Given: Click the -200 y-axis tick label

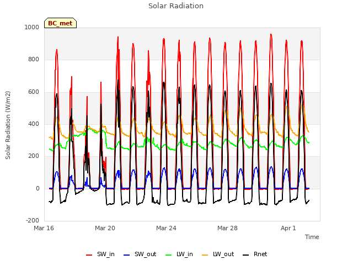Looking at the screenshot, I should 33,221.
